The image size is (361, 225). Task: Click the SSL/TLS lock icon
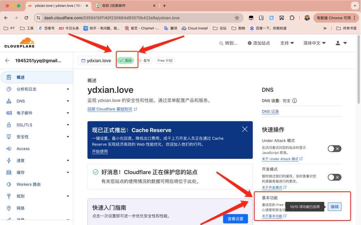click(9, 125)
